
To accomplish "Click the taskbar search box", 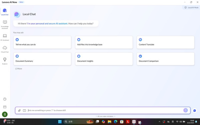I will point(78,122).
